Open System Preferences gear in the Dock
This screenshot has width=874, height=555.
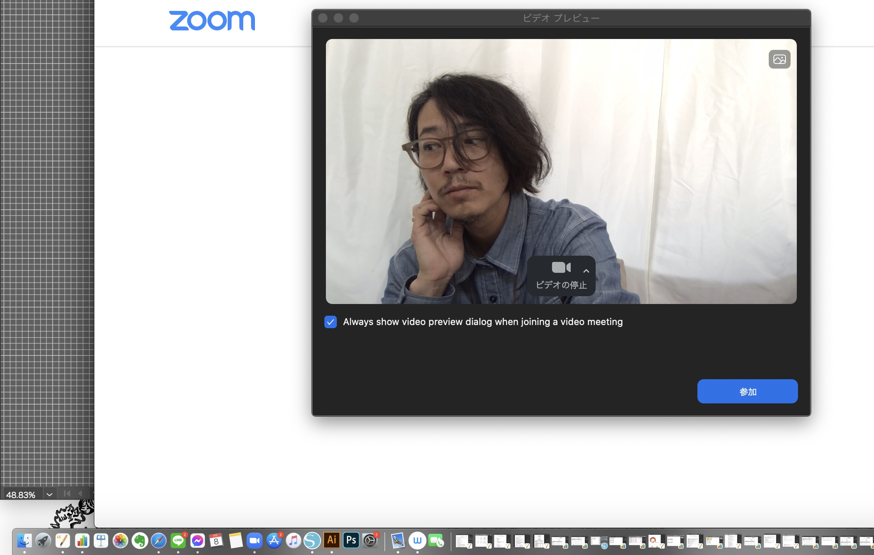[370, 541]
